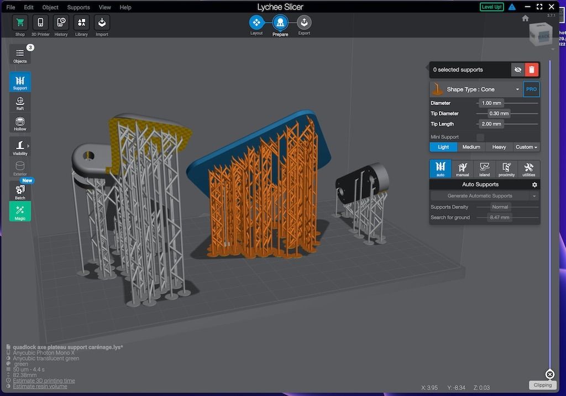
Task: Click Estimate resin volume link
Action: pyautogui.click(x=40, y=386)
